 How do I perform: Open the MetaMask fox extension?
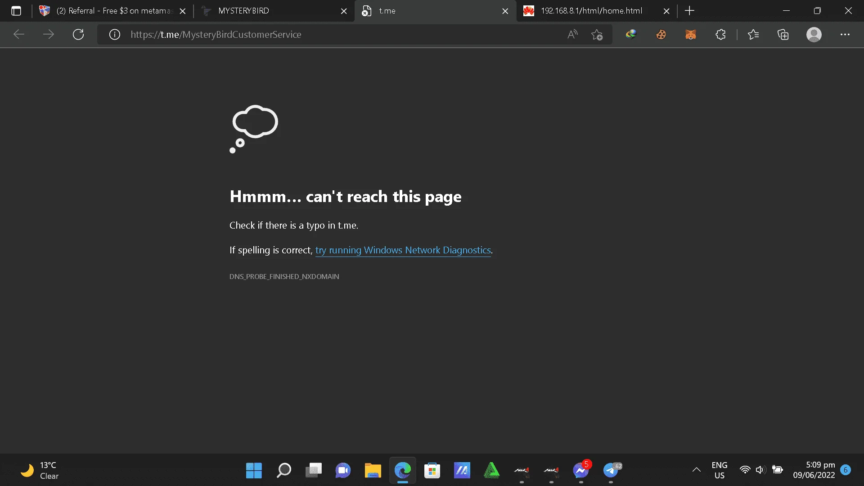point(691,35)
